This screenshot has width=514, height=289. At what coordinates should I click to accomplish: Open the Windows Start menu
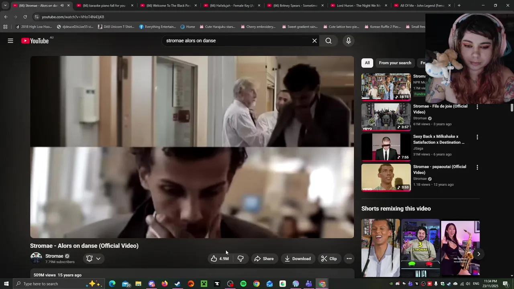6,284
